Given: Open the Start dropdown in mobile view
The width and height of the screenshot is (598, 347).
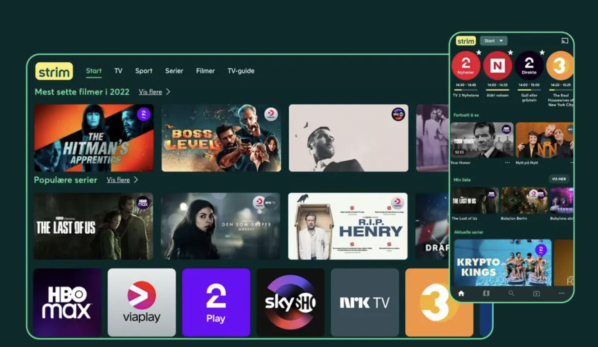Looking at the screenshot, I should tap(494, 41).
